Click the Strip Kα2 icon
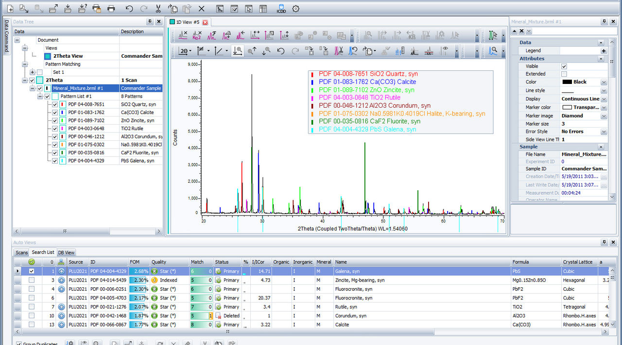This screenshot has width=622, height=345. click(x=196, y=35)
